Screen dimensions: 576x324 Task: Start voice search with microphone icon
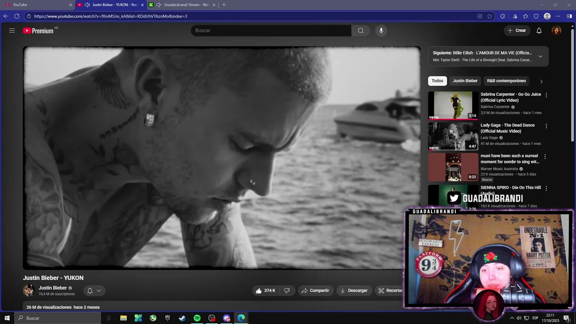point(381,31)
